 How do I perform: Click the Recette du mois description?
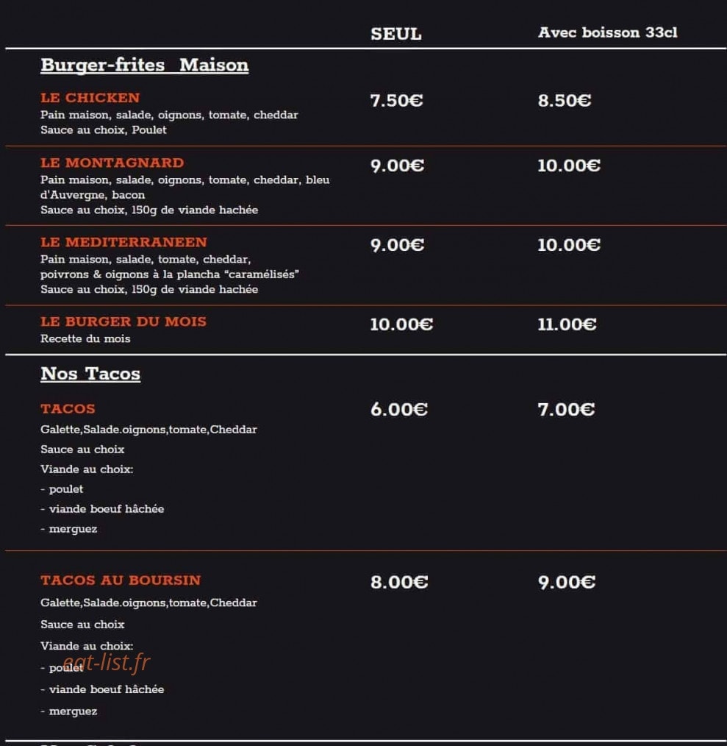coord(85,338)
